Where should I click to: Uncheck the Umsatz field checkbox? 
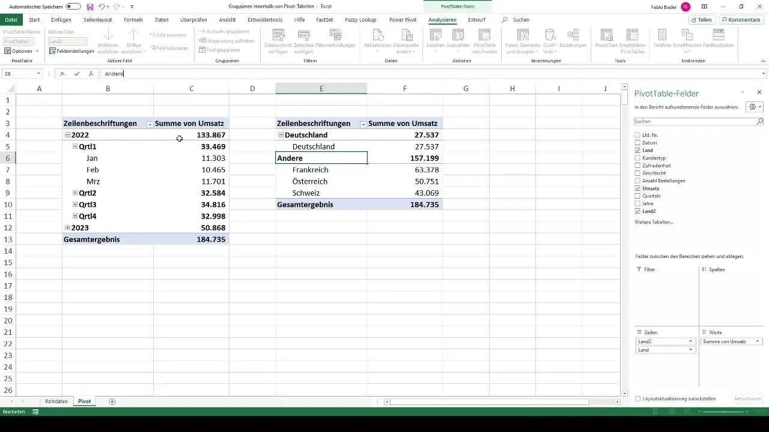click(637, 188)
